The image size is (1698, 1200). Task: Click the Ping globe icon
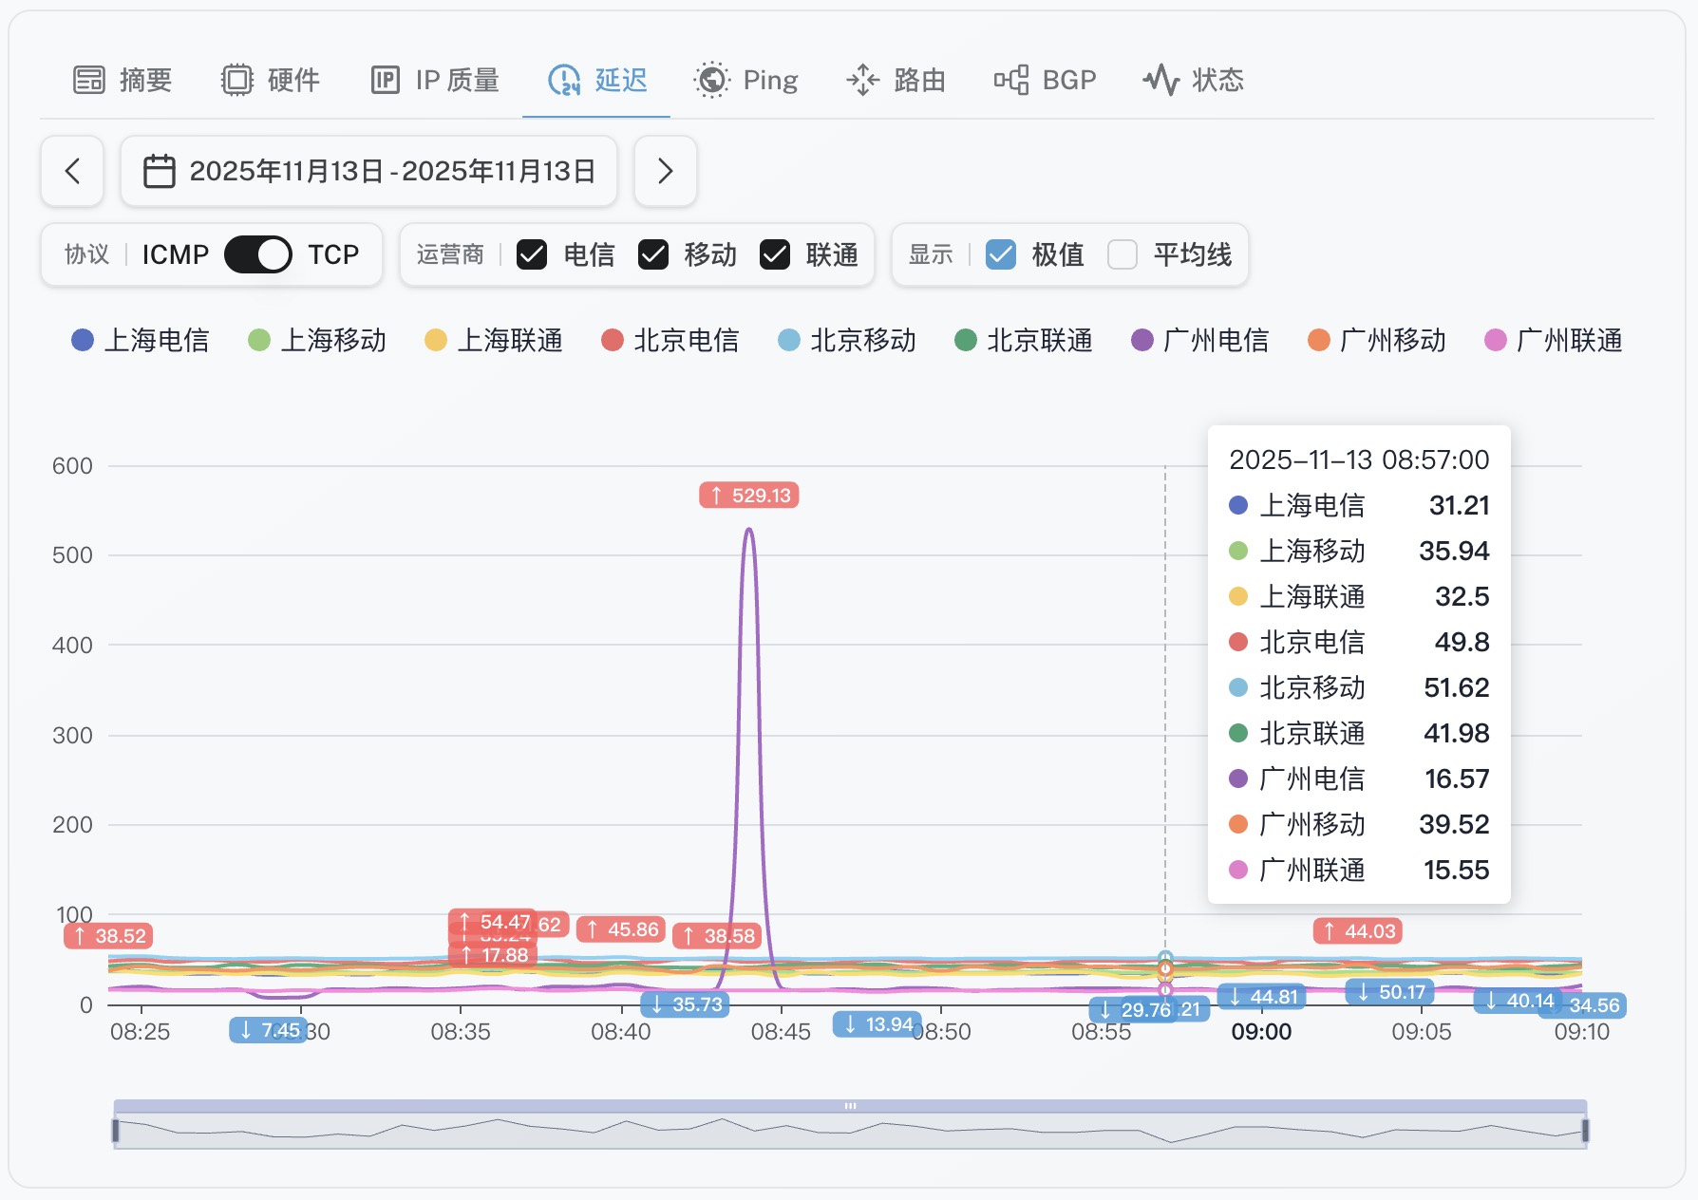pyautogui.click(x=711, y=81)
